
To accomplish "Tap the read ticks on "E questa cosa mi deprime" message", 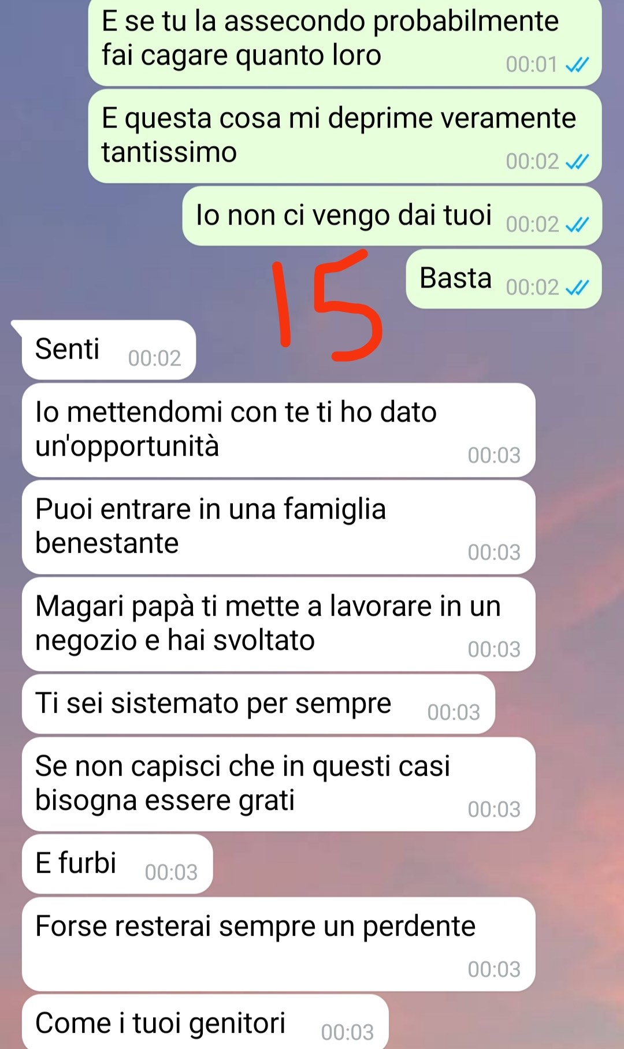I will coord(577,161).
